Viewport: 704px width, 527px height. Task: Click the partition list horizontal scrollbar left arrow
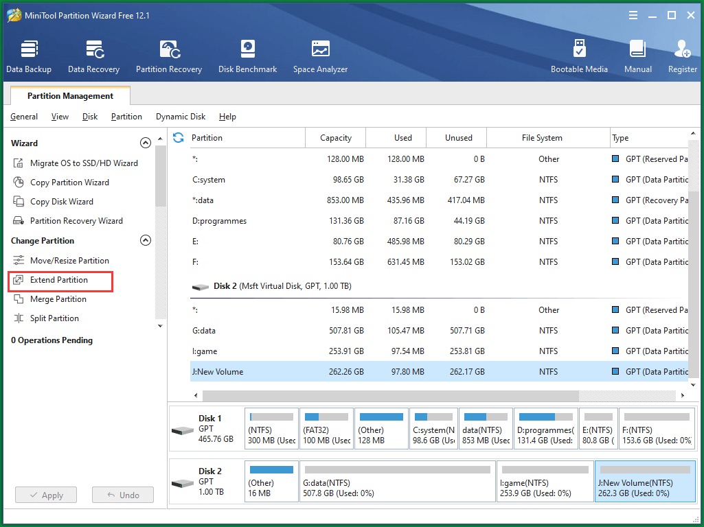point(196,395)
